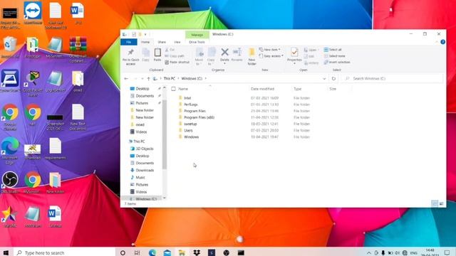Click the Cortana circle on the taskbar

coord(123,252)
